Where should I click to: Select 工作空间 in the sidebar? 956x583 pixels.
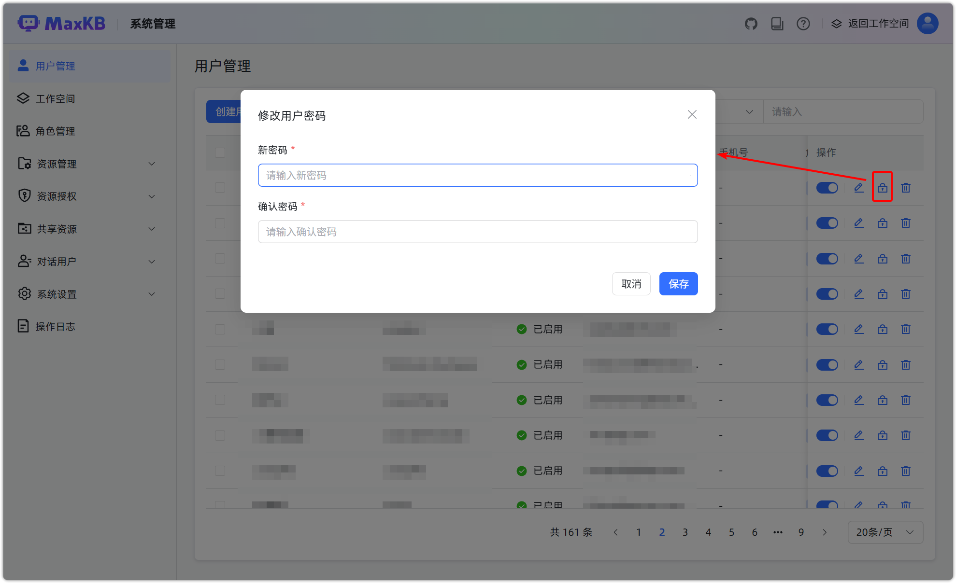pyautogui.click(x=56, y=98)
